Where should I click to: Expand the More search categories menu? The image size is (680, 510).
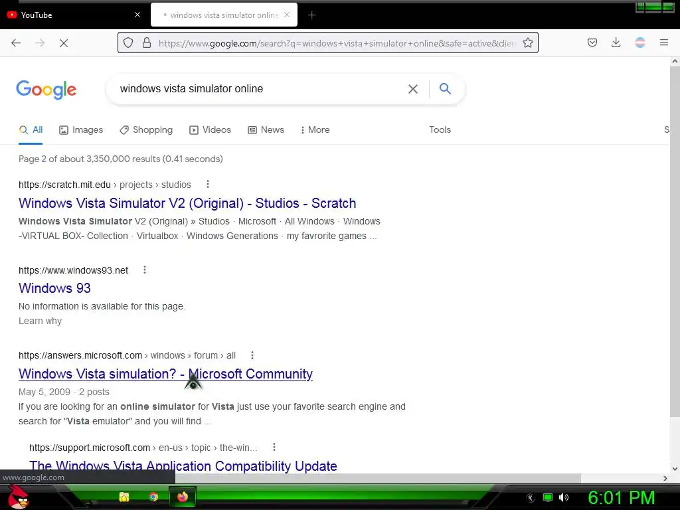[x=315, y=129]
